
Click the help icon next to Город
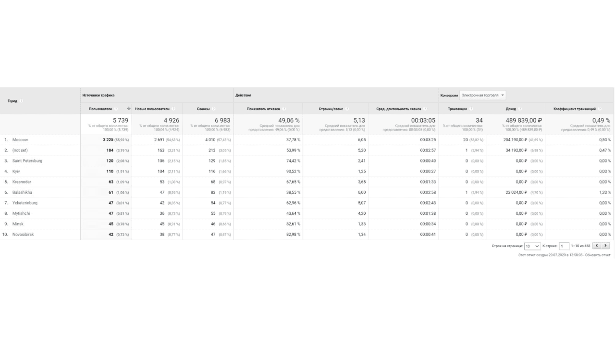coord(22,101)
